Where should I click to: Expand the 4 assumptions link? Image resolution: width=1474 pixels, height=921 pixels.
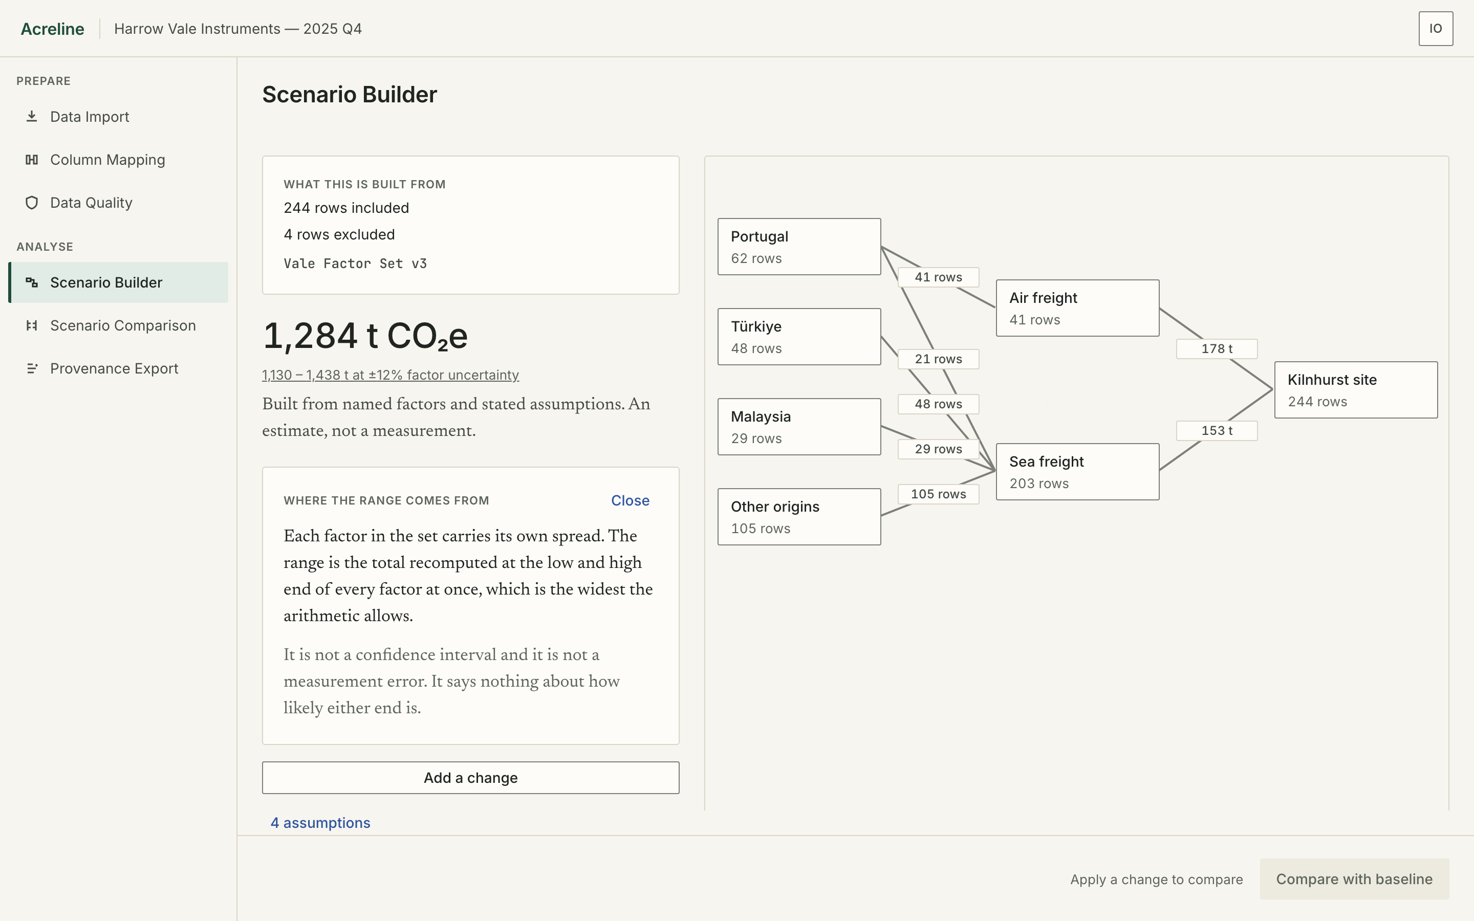point(320,823)
